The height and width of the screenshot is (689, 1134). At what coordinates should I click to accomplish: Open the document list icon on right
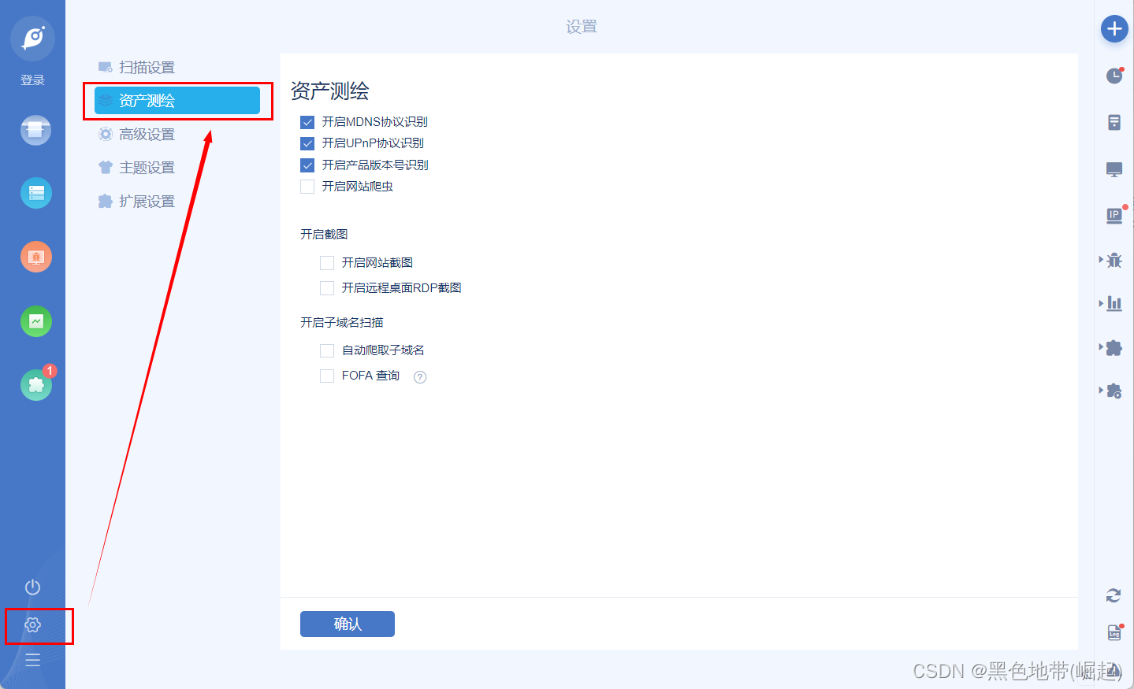tap(1114, 122)
